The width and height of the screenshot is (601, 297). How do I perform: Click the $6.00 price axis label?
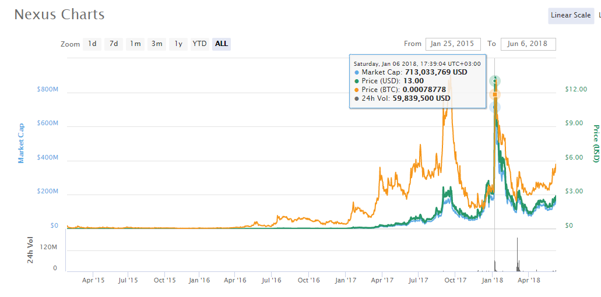574,157
